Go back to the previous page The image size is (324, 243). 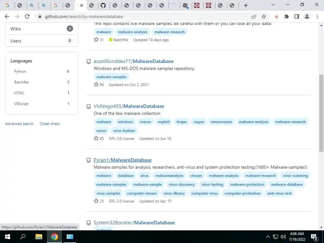coord(7,16)
